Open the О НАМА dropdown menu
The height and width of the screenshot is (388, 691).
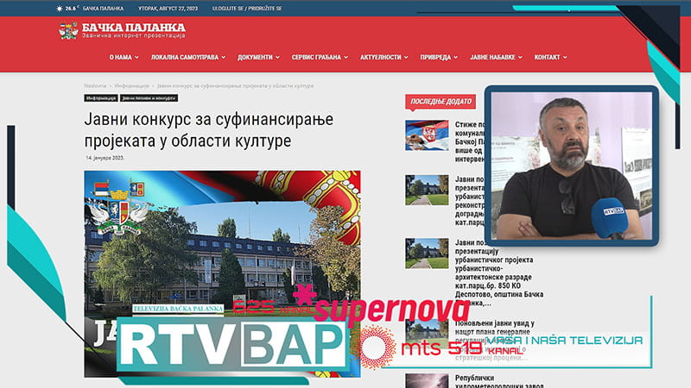pos(123,57)
